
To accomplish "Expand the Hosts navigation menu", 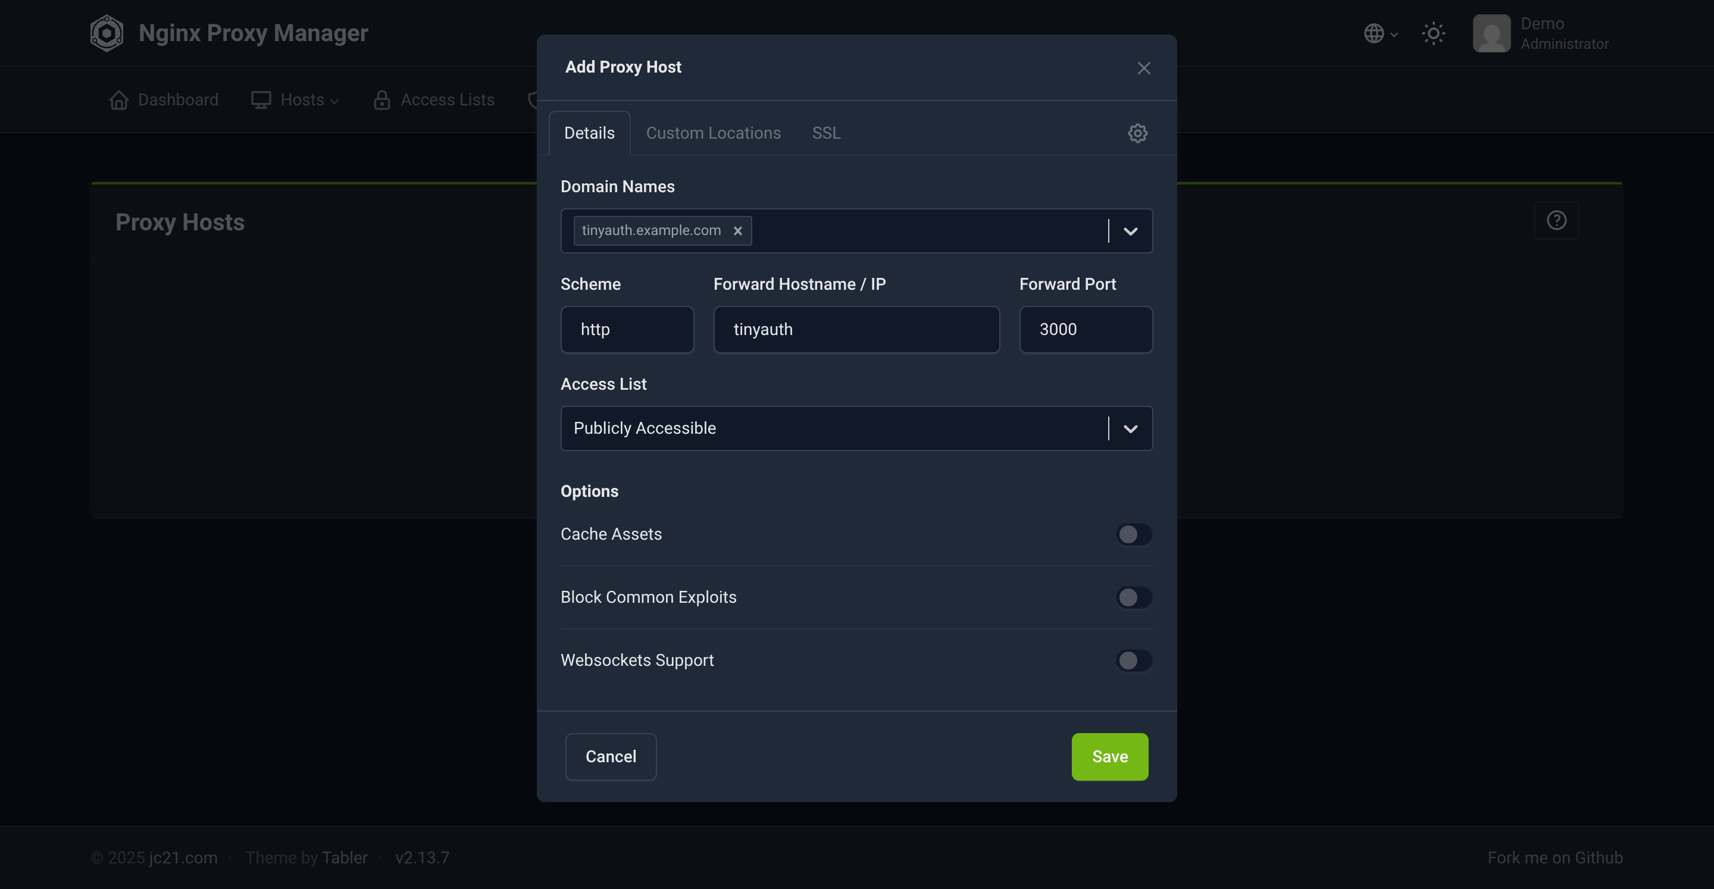I will click(x=335, y=100).
